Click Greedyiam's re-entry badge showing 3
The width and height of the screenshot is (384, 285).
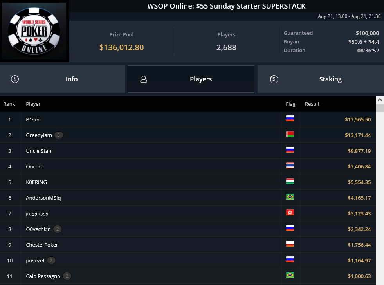click(59, 135)
